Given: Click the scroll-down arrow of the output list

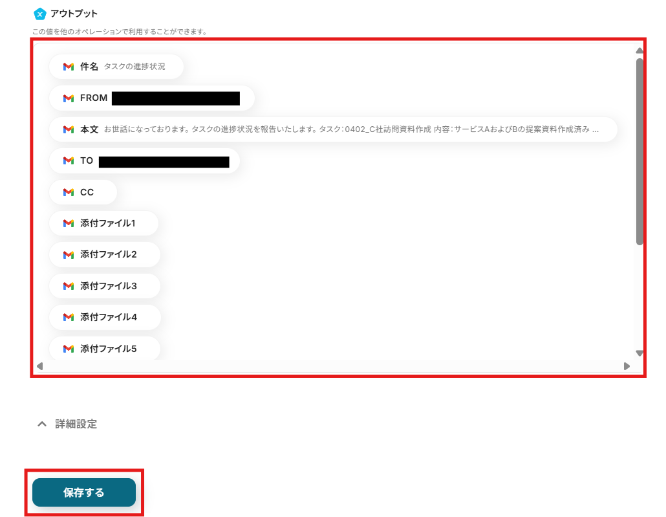Looking at the screenshot, I should click(x=639, y=353).
